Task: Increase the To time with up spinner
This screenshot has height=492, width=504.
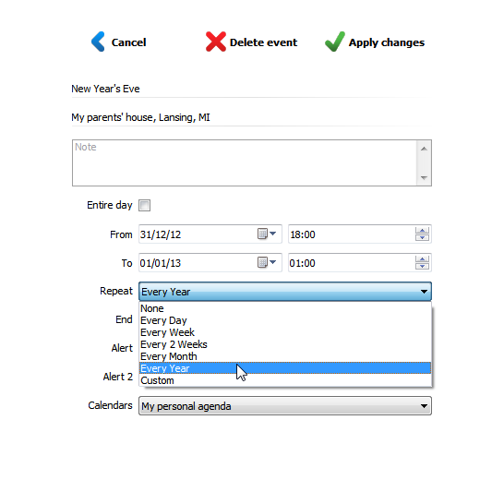Action: click(422, 259)
